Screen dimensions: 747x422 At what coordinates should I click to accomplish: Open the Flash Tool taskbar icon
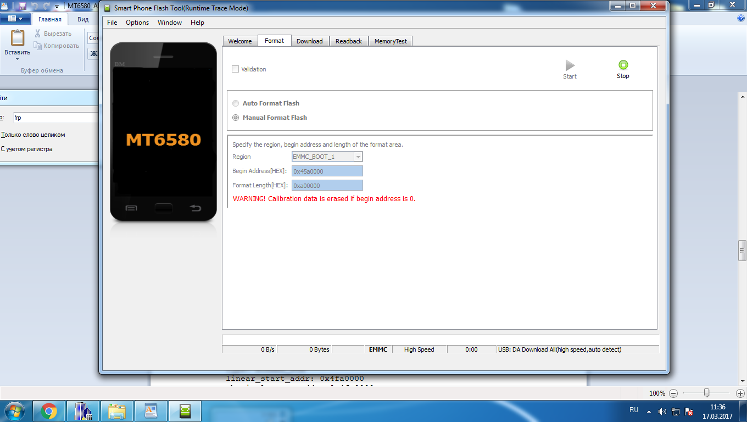click(185, 411)
